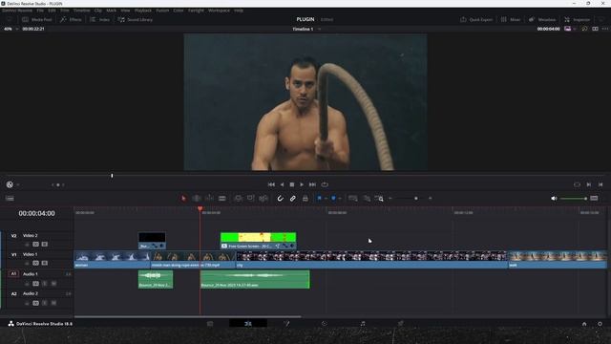The height and width of the screenshot is (344, 611).
Task: Open the Playback menu
Action: 143,11
